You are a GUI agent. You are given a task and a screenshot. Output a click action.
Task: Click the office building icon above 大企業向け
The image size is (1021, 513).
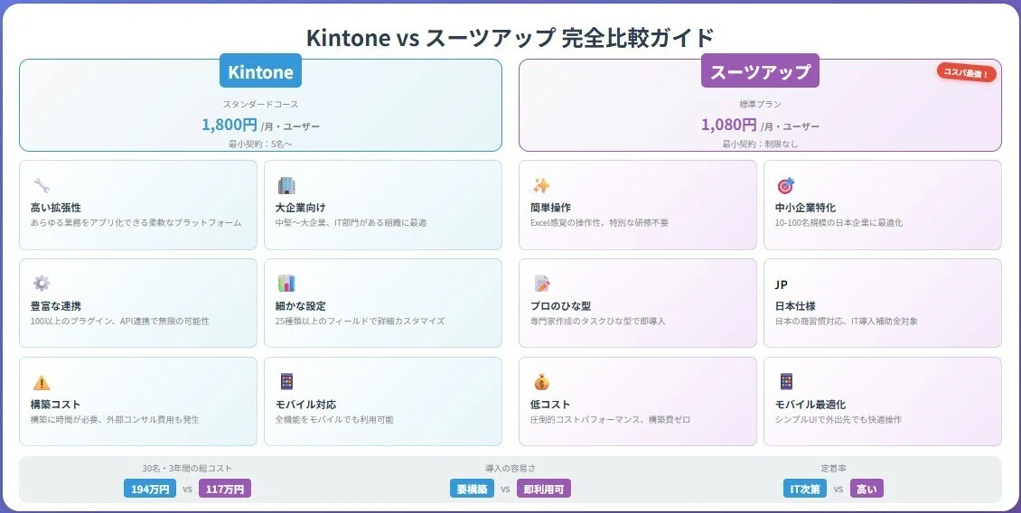pos(286,185)
